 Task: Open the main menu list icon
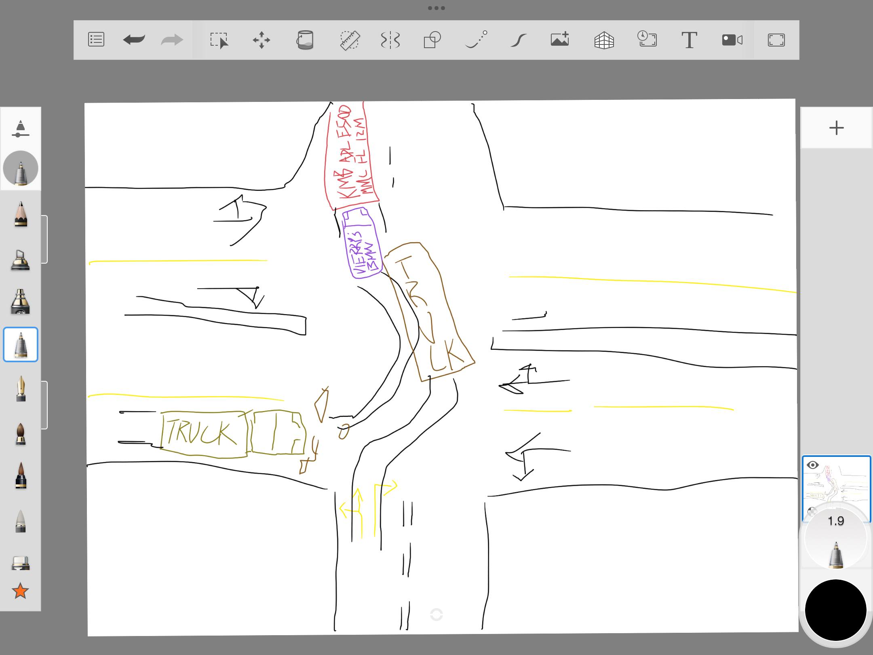pos(96,40)
